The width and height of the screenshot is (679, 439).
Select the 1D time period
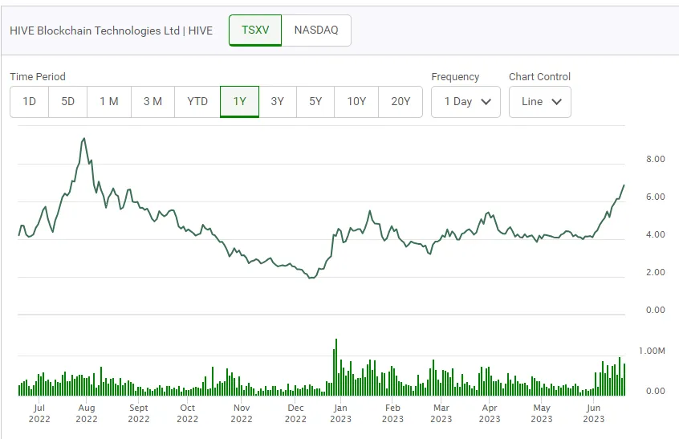30,102
